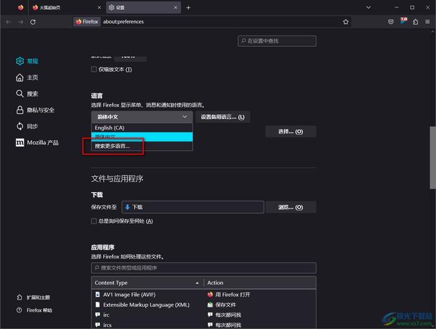The image size is (436, 329).
Task: Click the red extension badge icon
Action: point(404,21)
